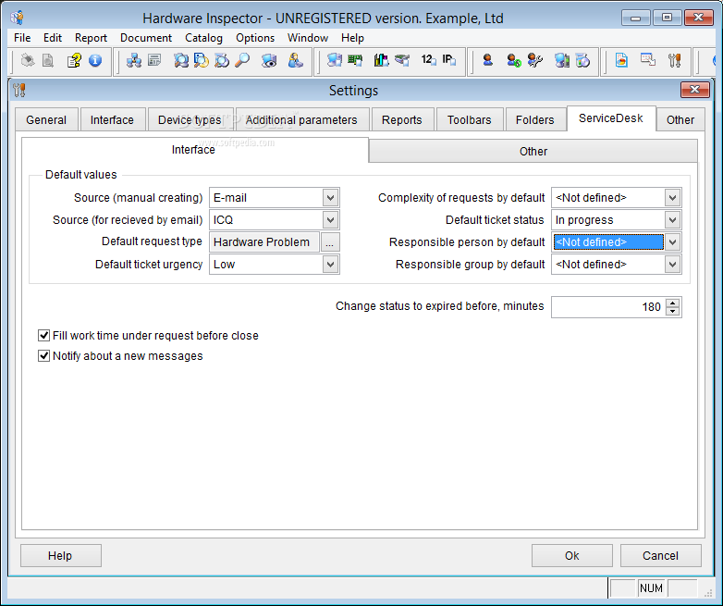Increase the expired minutes spinner value
This screenshot has width=723, height=606.
pos(673,303)
